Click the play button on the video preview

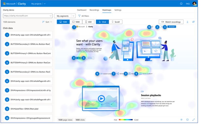[101, 98]
